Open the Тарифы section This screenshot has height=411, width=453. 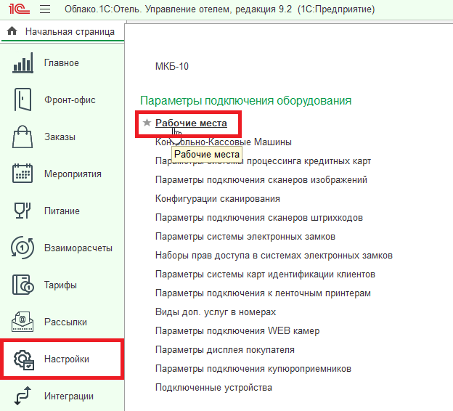pos(60,285)
